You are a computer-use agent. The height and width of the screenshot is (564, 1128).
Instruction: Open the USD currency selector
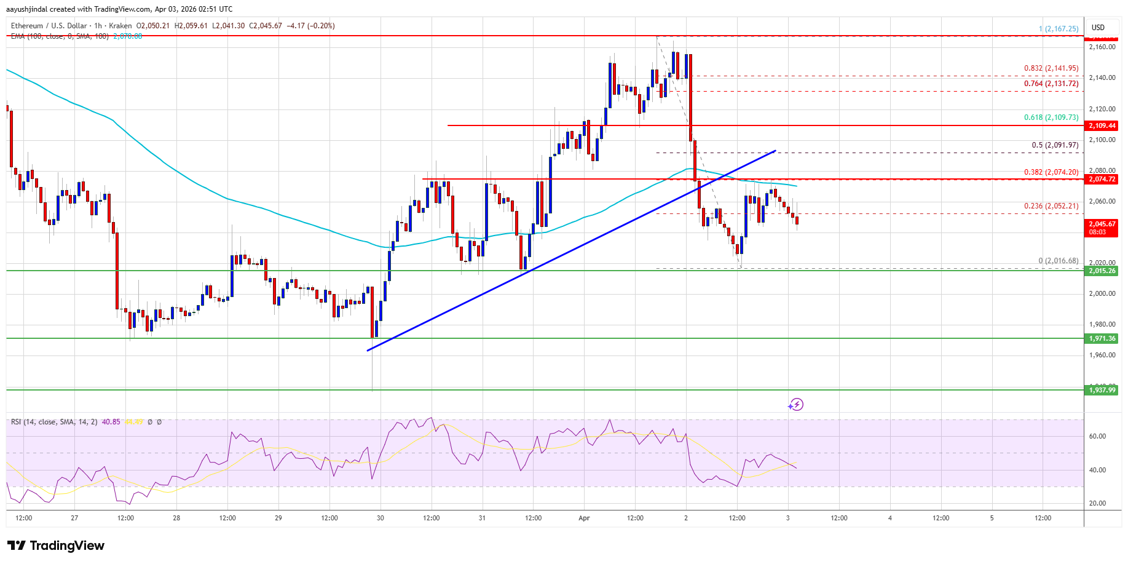(x=1098, y=27)
